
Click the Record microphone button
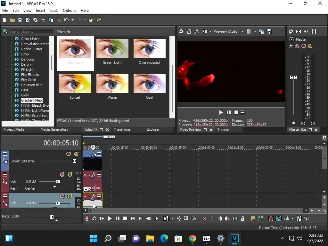pos(86,218)
